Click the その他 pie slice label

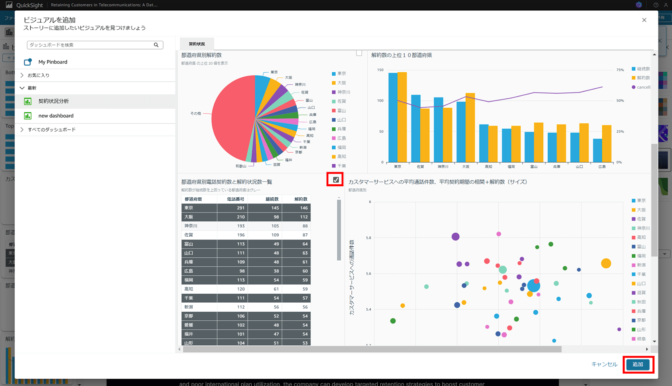tap(196, 114)
